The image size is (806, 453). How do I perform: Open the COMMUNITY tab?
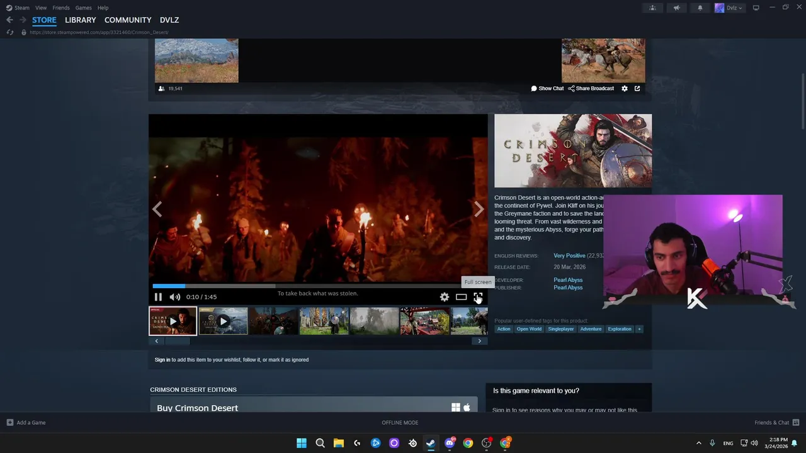128,20
